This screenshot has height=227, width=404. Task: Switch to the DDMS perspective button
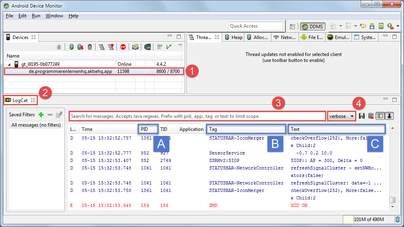313,26
